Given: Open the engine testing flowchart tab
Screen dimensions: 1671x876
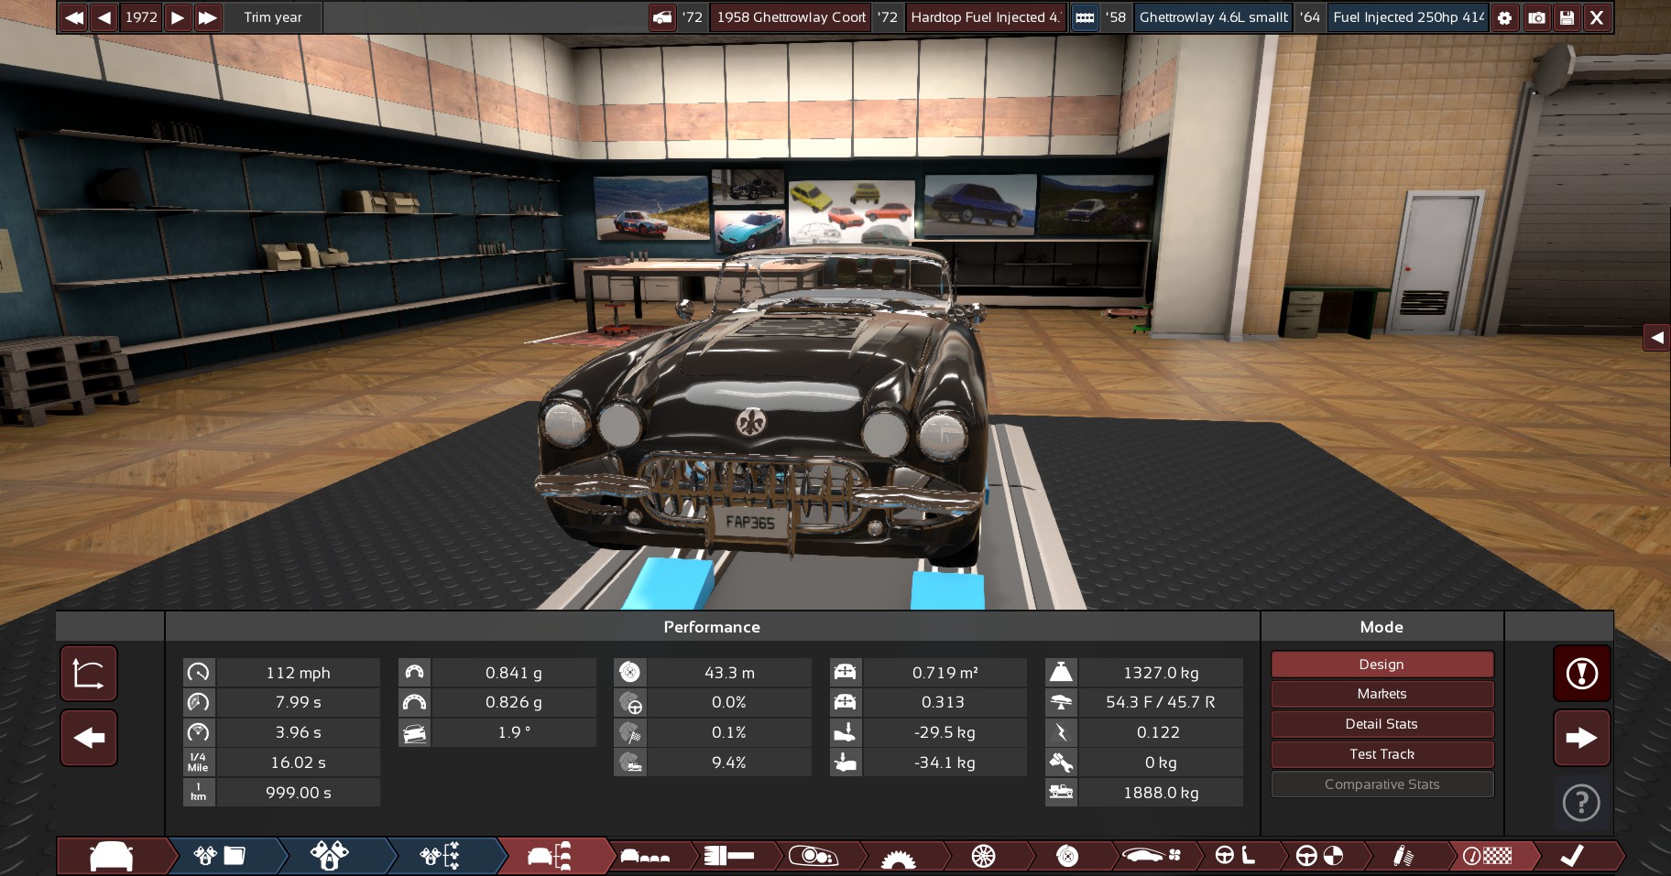Looking at the screenshot, I should coord(440,857).
